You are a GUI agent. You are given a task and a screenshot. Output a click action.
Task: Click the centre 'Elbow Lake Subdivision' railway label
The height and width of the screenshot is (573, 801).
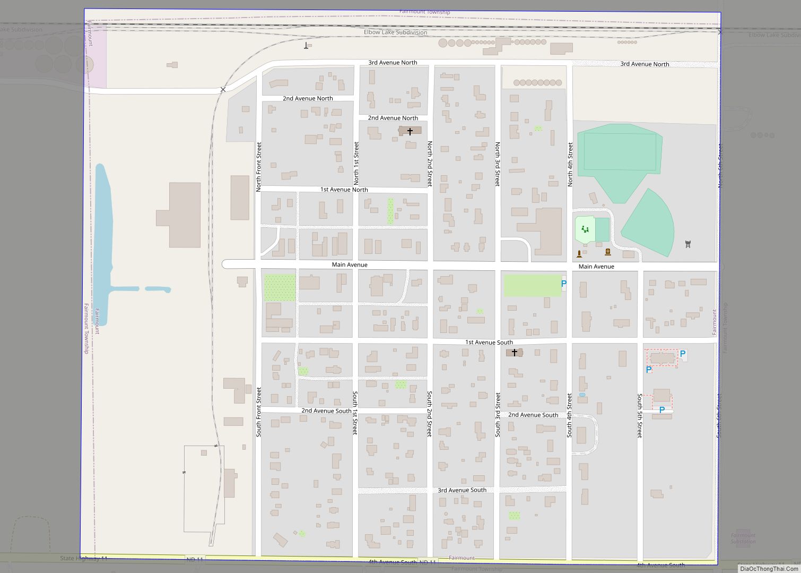coord(395,32)
